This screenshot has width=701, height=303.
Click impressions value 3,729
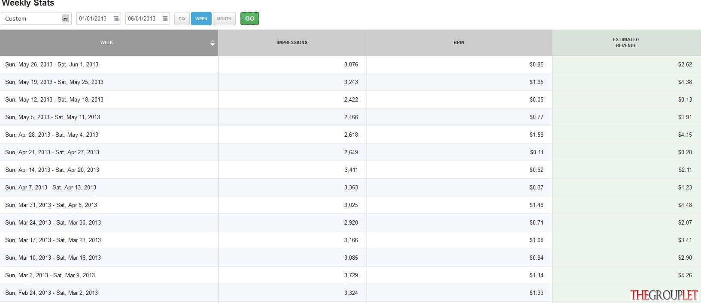351,275
